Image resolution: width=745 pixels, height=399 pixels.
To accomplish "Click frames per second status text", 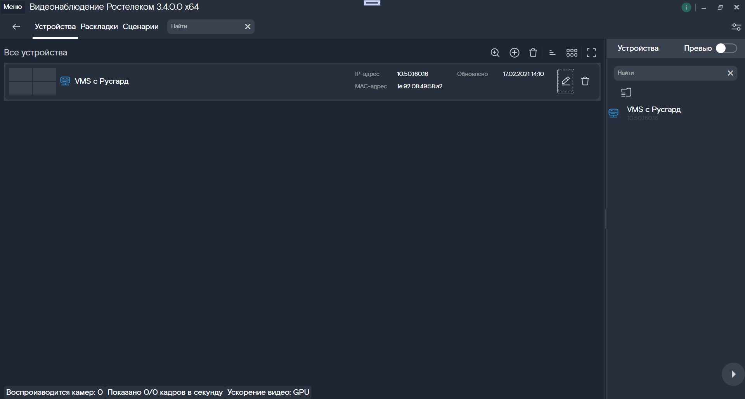I will (x=165, y=392).
